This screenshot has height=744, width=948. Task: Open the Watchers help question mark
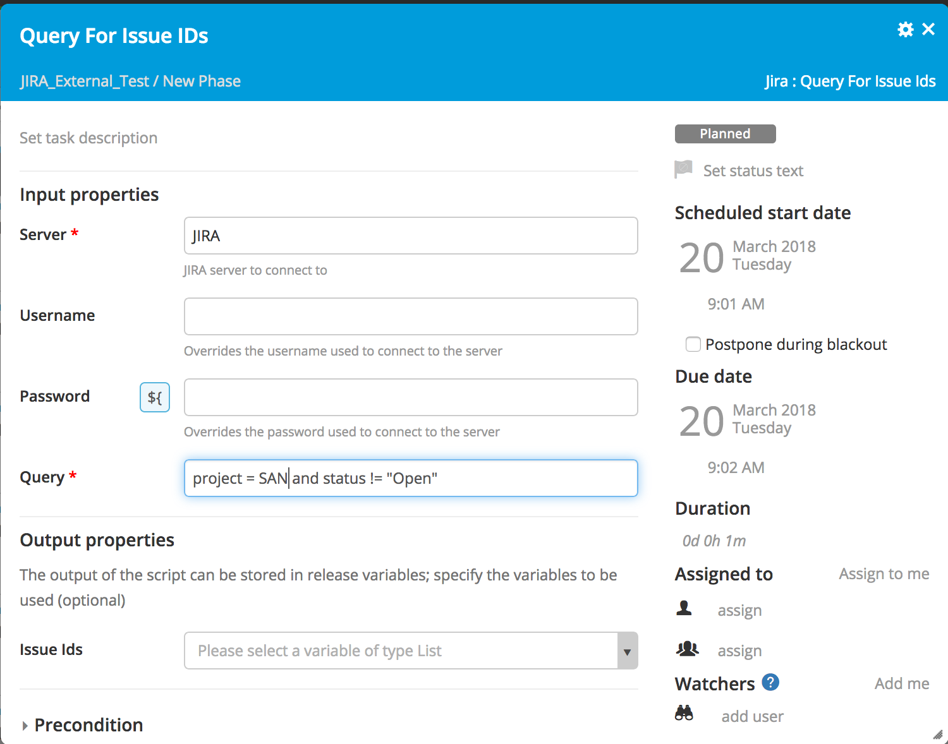770,682
